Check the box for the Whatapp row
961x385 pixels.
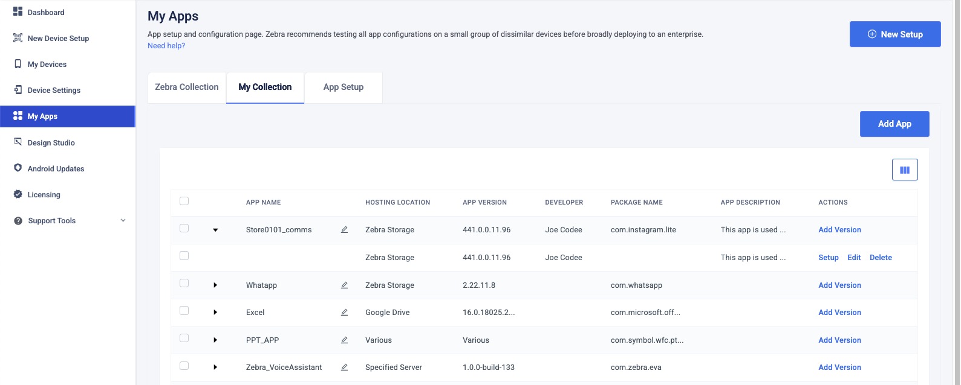tap(184, 283)
